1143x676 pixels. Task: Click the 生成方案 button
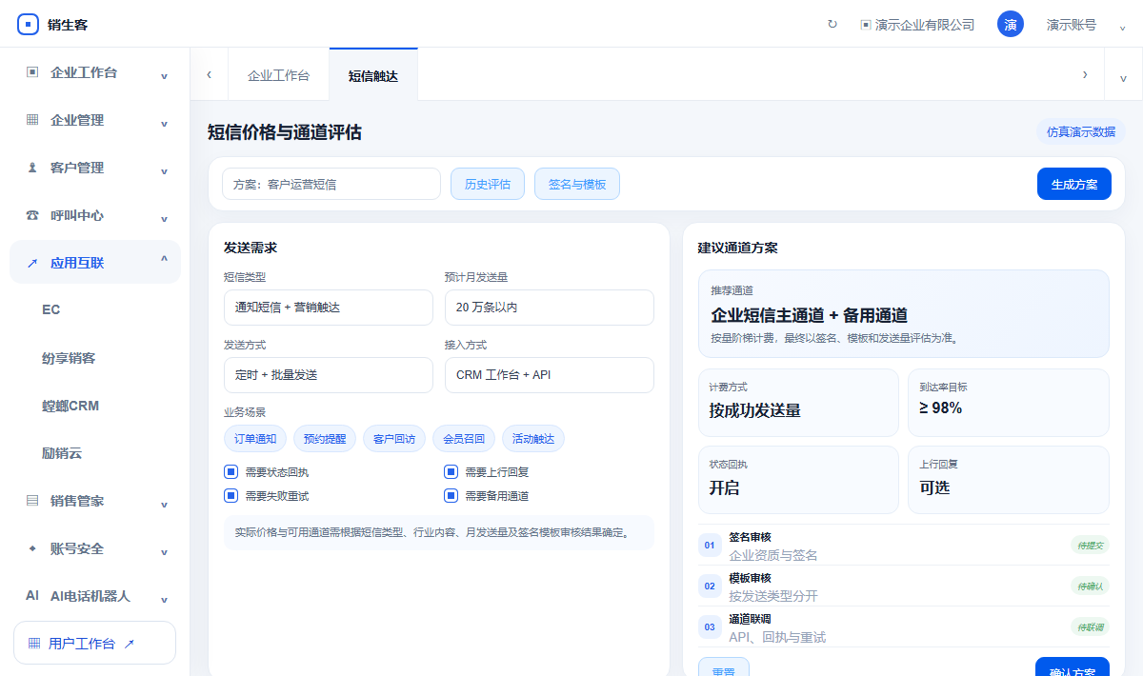tap(1074, 184)
